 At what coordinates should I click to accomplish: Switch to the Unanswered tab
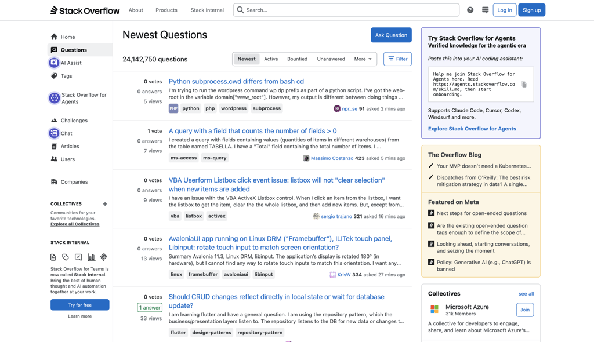(331, 59)
